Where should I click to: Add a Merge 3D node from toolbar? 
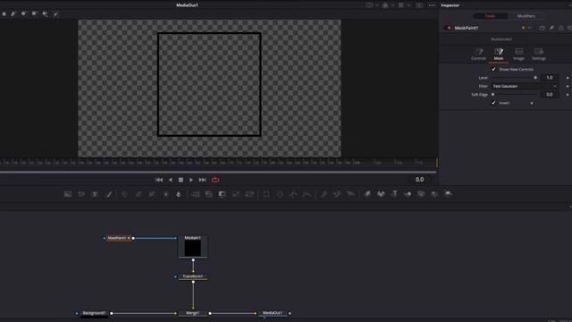(x=408, y=194)
